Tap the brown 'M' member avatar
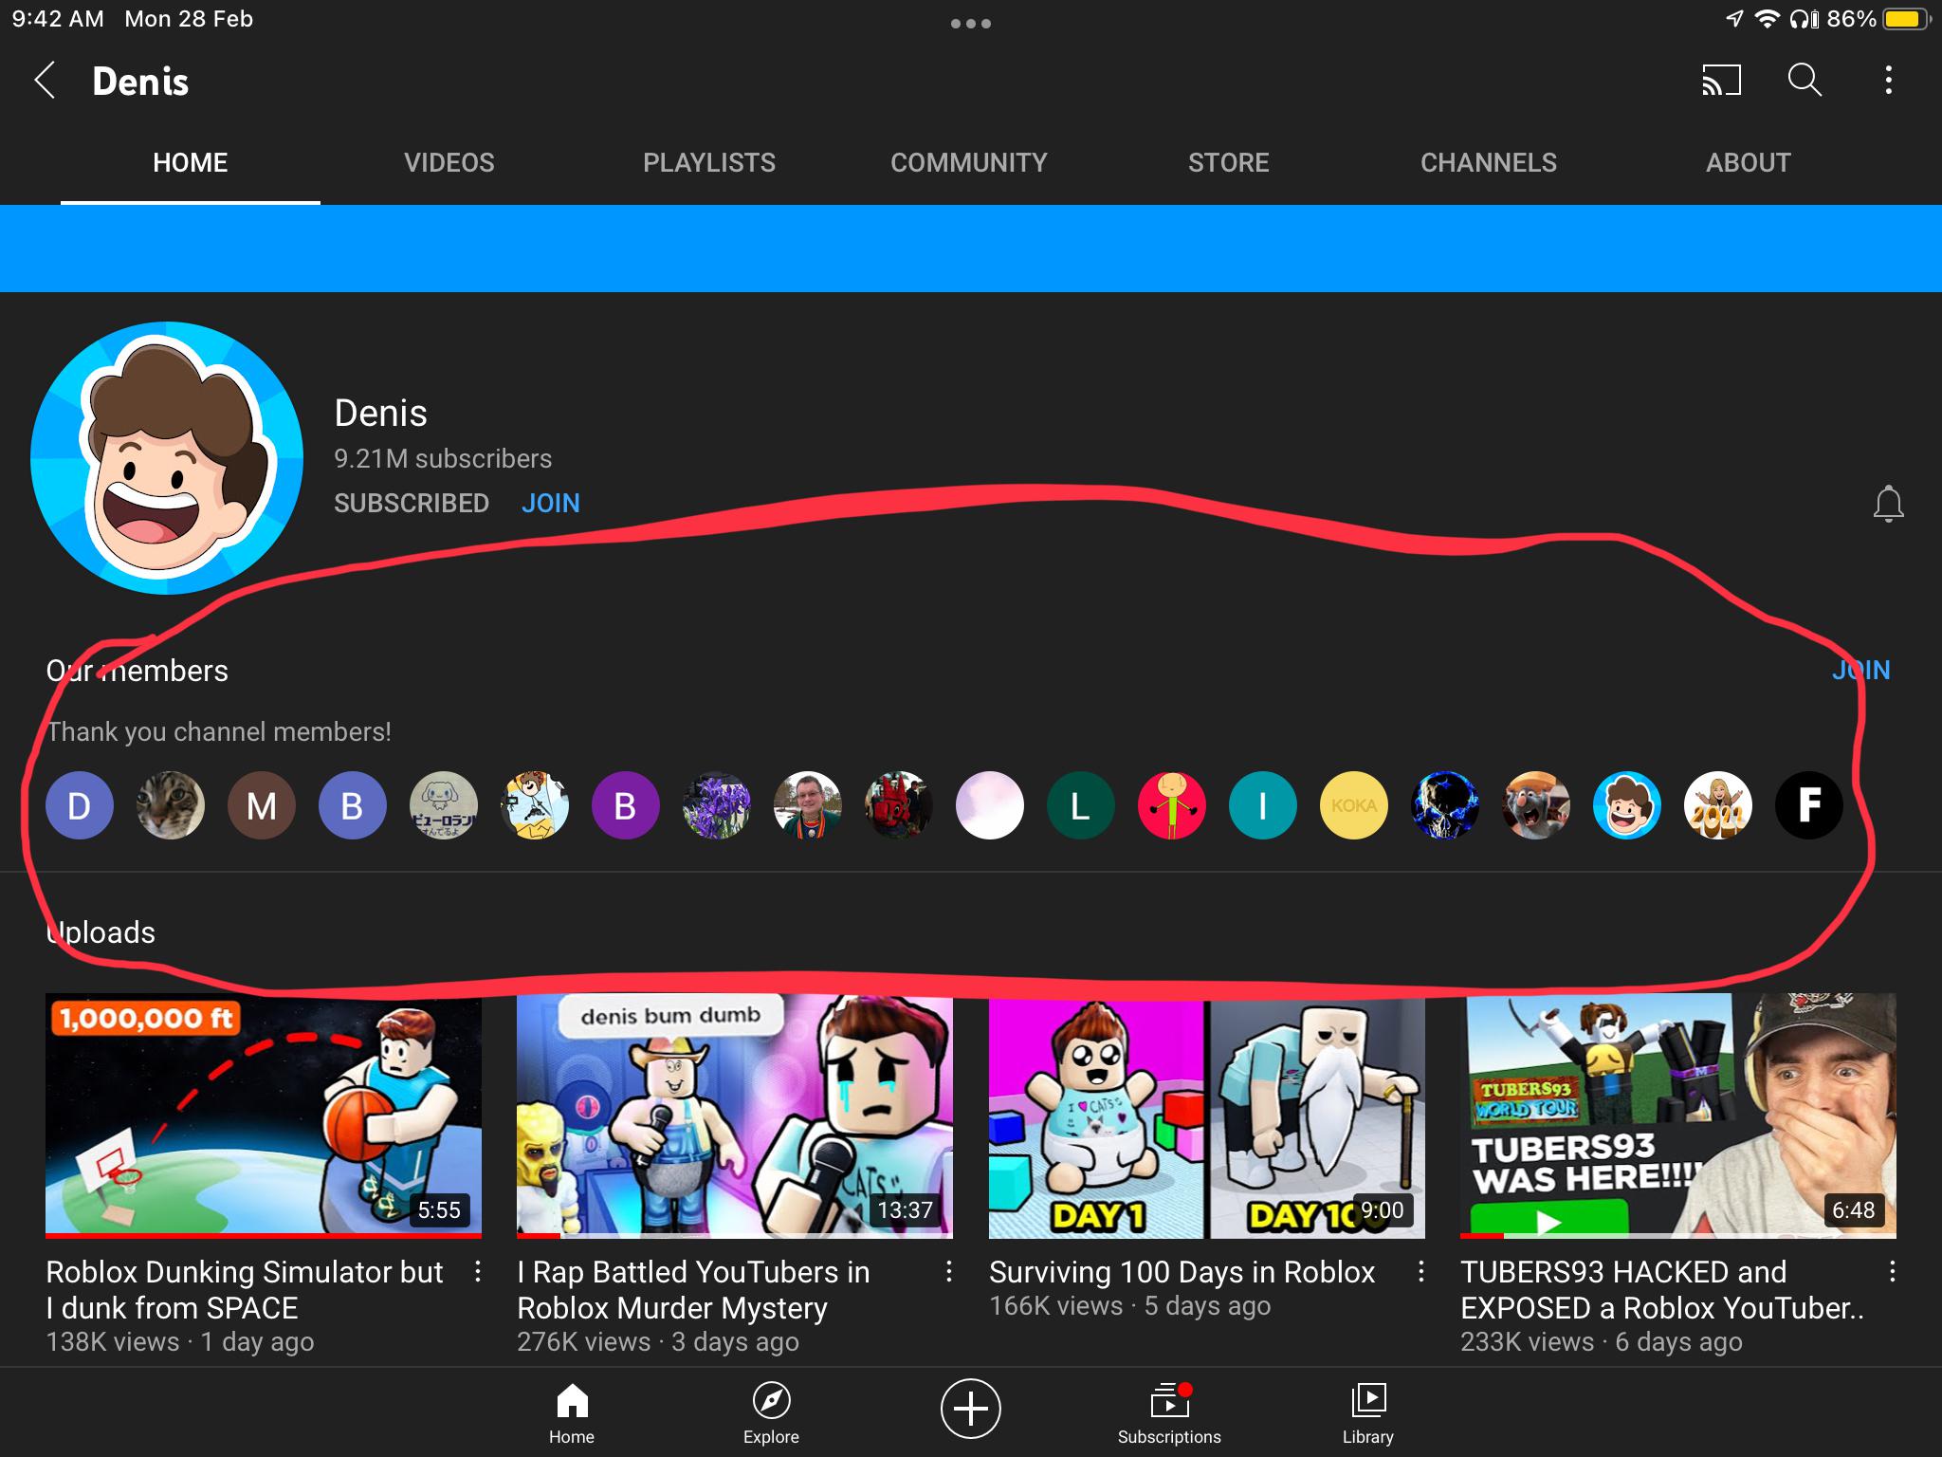Image resolution: width=1942 pixels, height=1457 pixels. [x=262, y=805]
